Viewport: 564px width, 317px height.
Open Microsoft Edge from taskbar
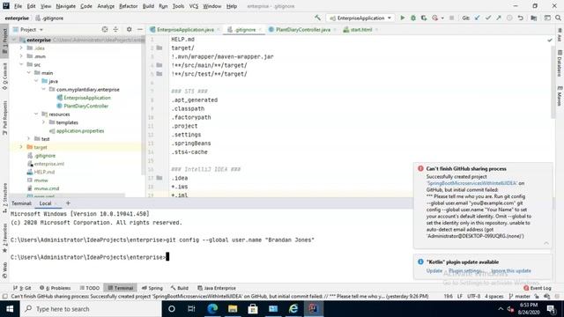pos(212,309)
